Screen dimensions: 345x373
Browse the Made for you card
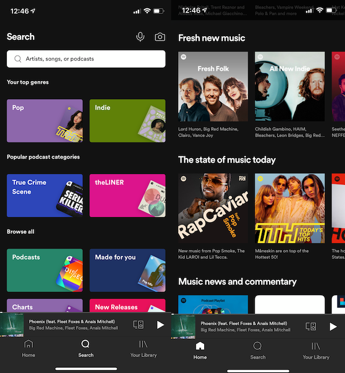(127, 270)
